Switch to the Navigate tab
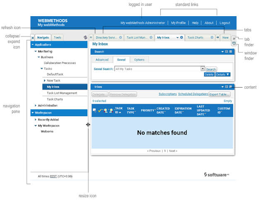264x200 pixels. (x=43, y=38)
